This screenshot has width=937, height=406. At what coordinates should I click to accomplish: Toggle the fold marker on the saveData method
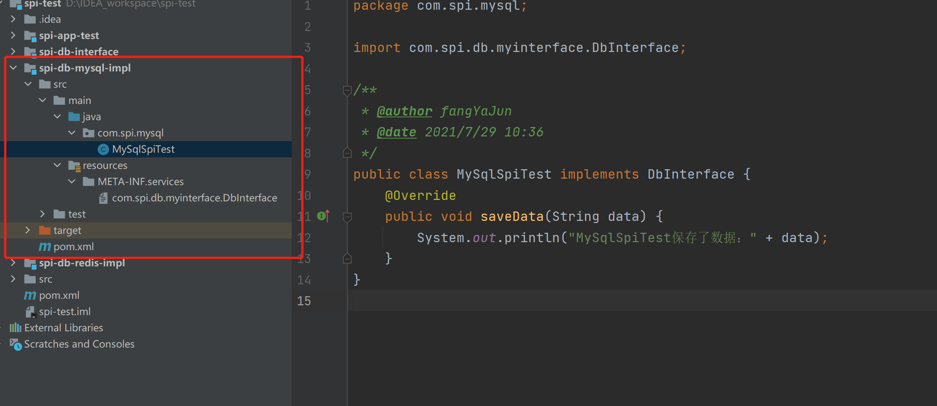click(x=347, y=217)
